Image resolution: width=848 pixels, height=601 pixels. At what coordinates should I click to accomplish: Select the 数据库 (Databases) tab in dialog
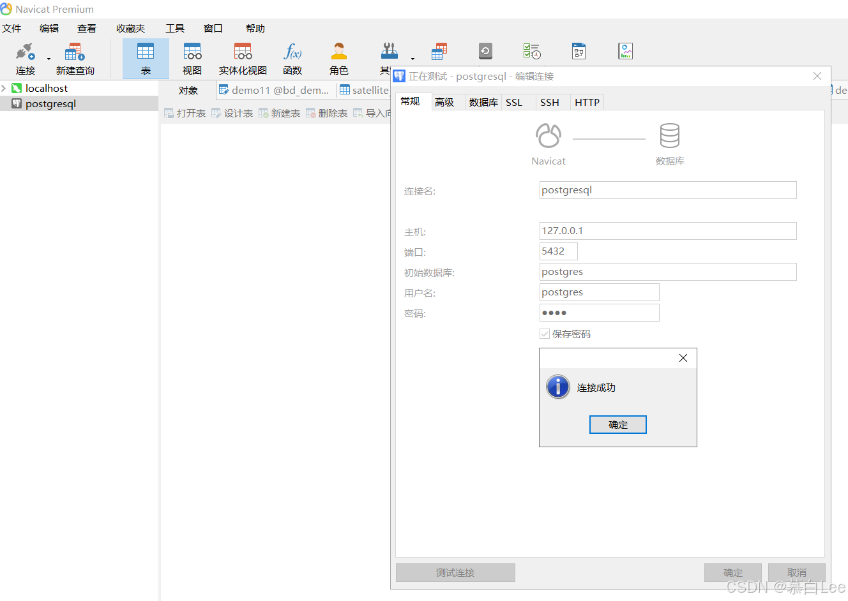[x=483, y=102]
